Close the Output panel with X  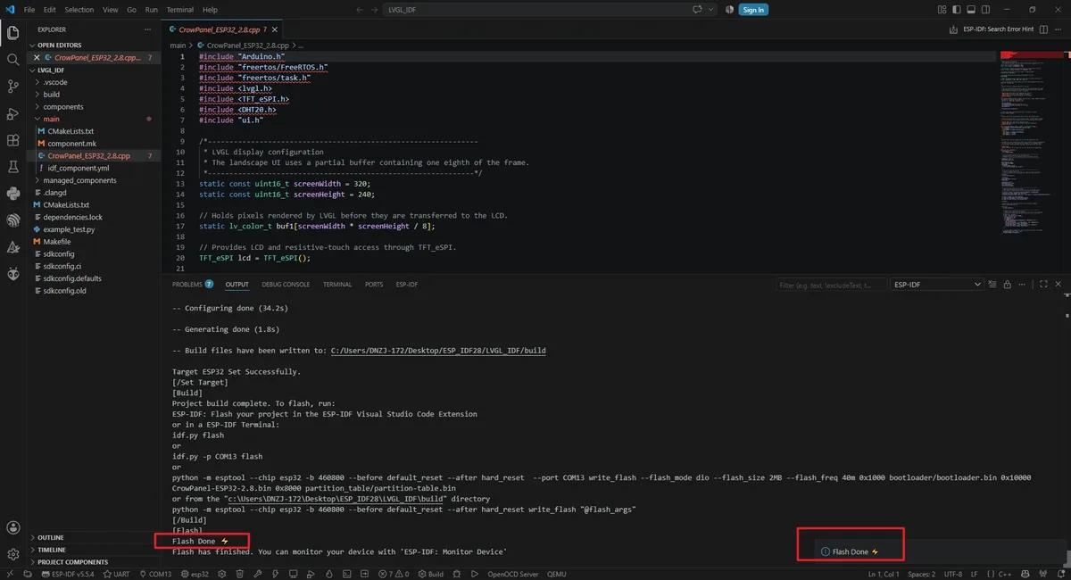pyautogui.click(x=1059, y=285)
